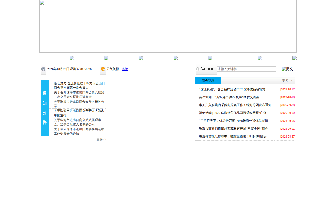This screenshot has width=336, height=210.
Task: Click the large top banner image
Action: (x=168, y=26)
